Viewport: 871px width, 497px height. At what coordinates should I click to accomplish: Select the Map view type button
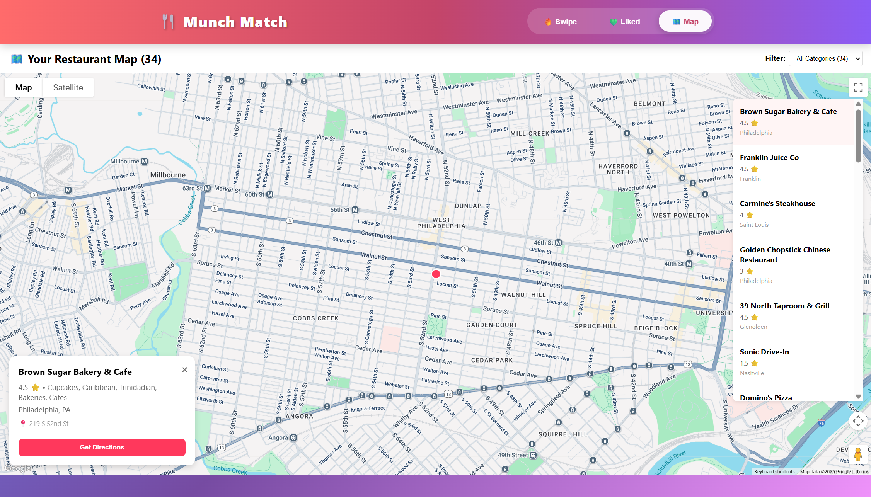click(24, 87)
